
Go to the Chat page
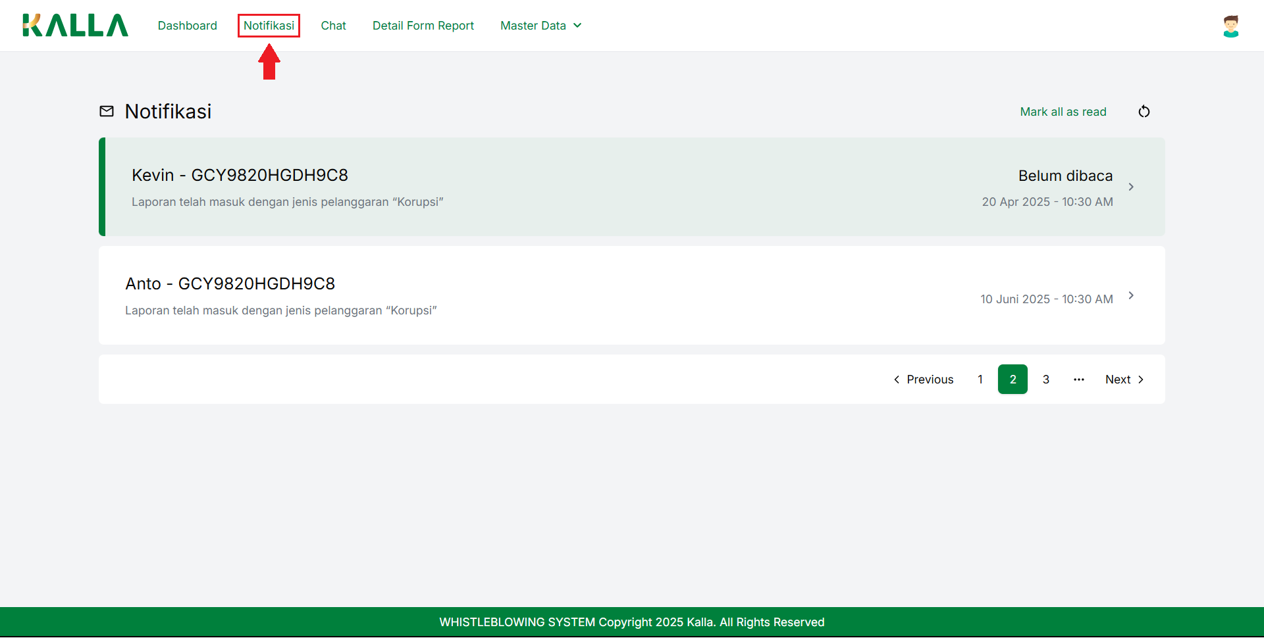333,26
